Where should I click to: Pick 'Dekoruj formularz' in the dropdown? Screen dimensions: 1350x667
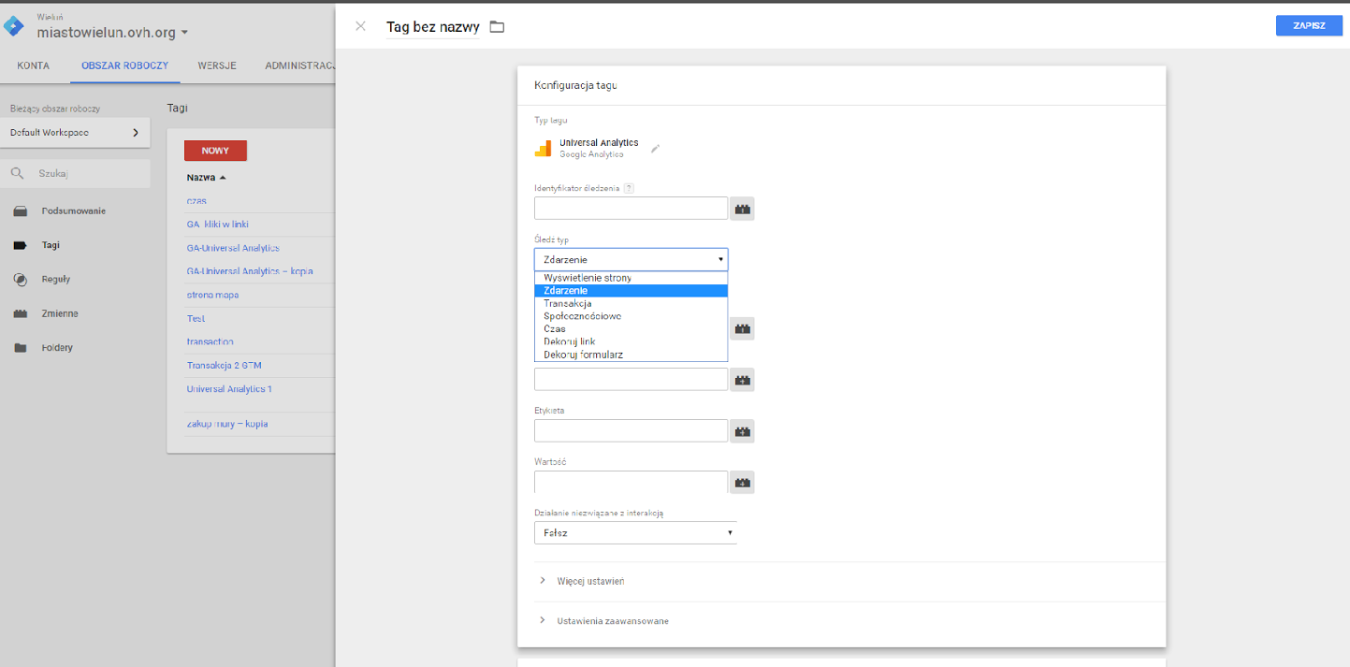[x=583, y=355]
